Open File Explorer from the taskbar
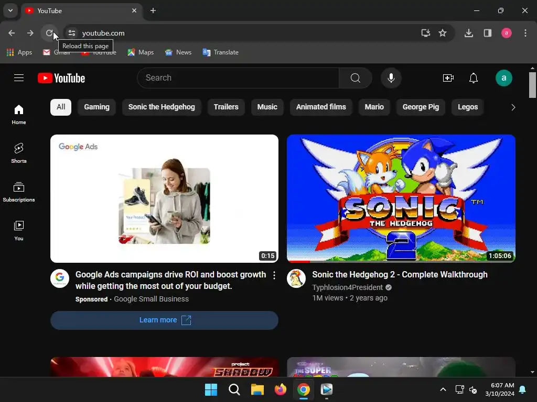The height and width of the screenshot is (402, 537). click(x=257, y=389)
